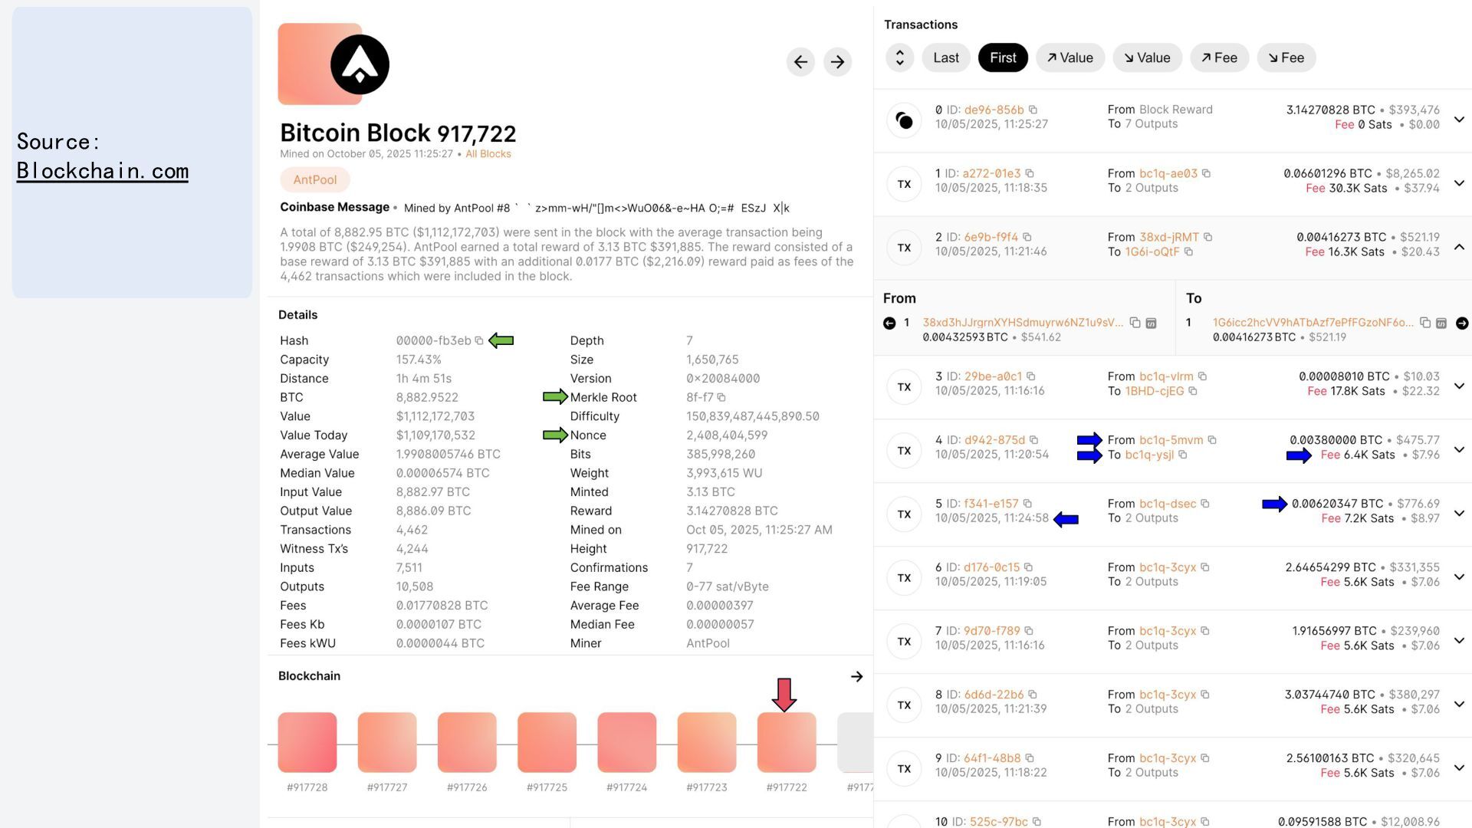The width and height of the screenshot is (1472, 828).
Task: Copy address bc1q-ae03 in transaction 1
Action: (1206, 173)
